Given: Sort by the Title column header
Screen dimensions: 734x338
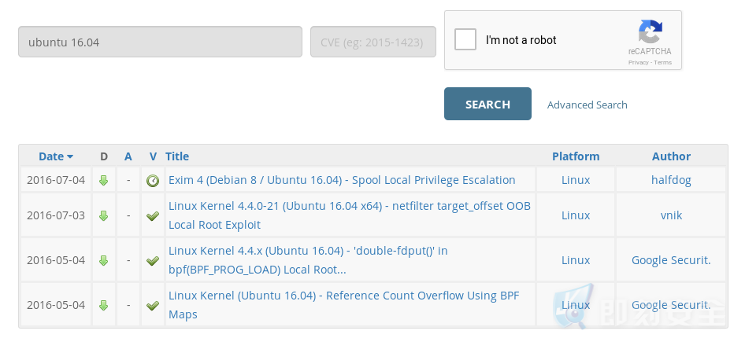Looking at the screenshot, I should pos(177,156).
